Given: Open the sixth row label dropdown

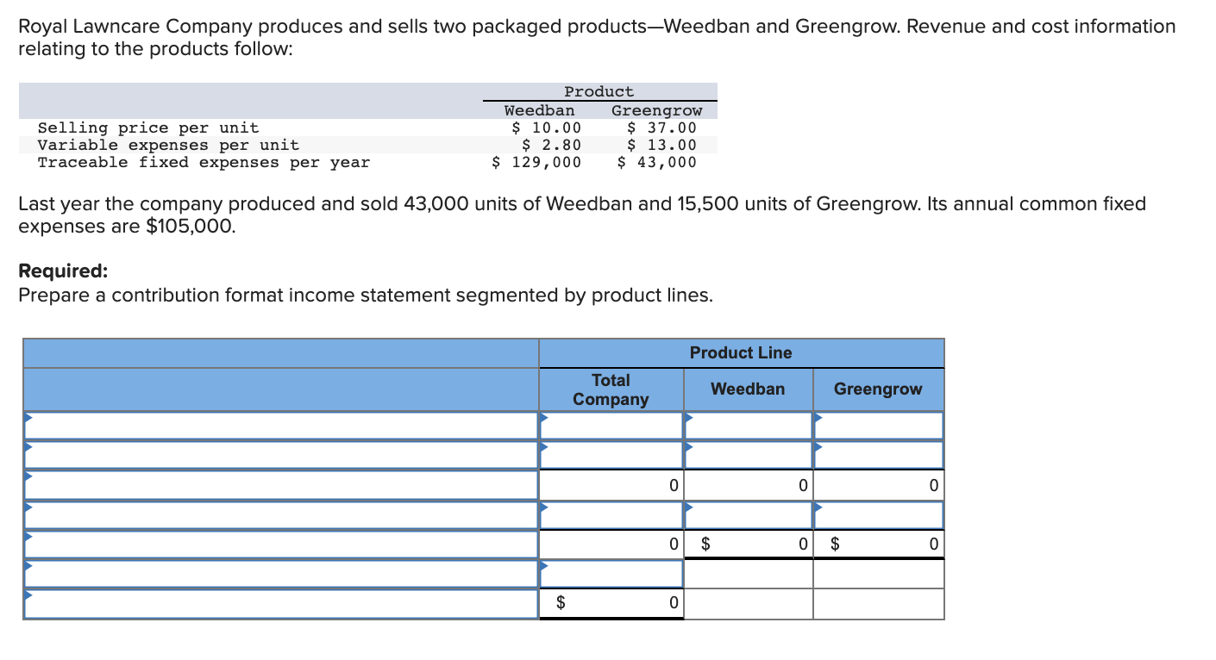Looking at the screenshot, I should 281,574.
